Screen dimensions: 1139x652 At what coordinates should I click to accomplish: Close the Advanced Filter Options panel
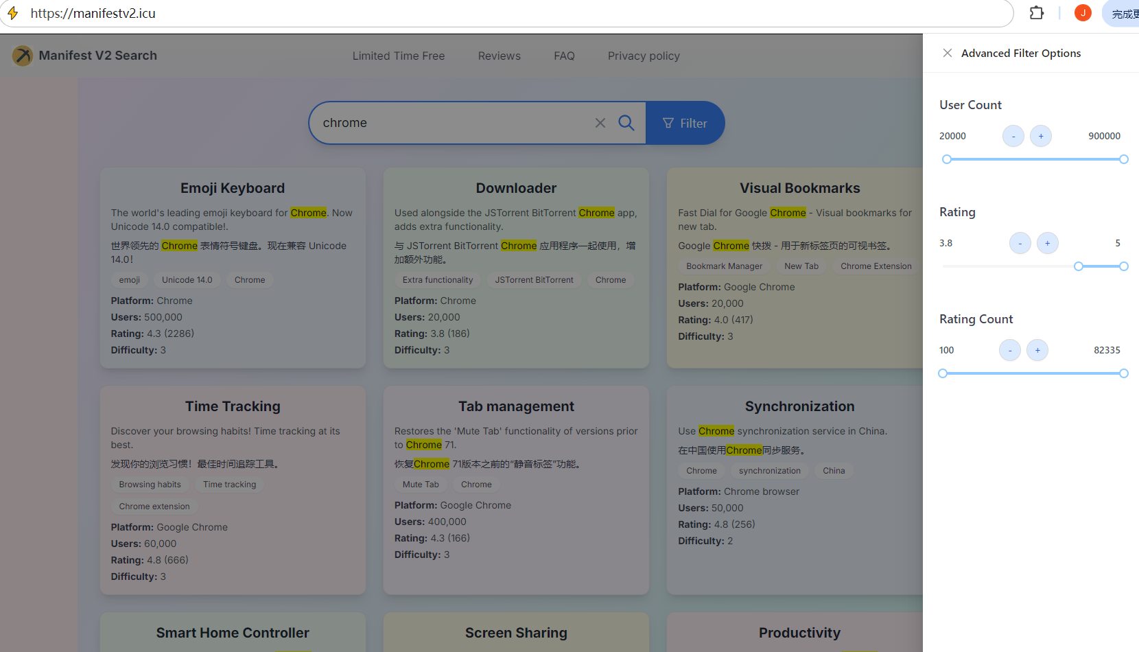[948, 53]
